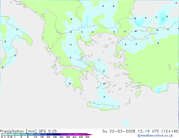
Task: Click legend scale value '20'
Action: (48, 137)
